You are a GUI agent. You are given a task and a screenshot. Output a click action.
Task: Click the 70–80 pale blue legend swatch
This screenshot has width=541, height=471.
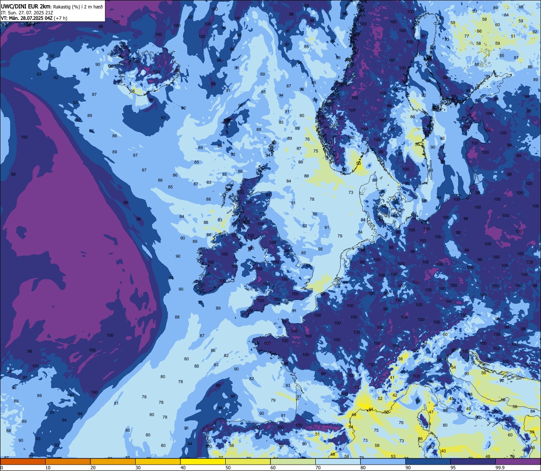pyautogui.click(x=338, y=461)
